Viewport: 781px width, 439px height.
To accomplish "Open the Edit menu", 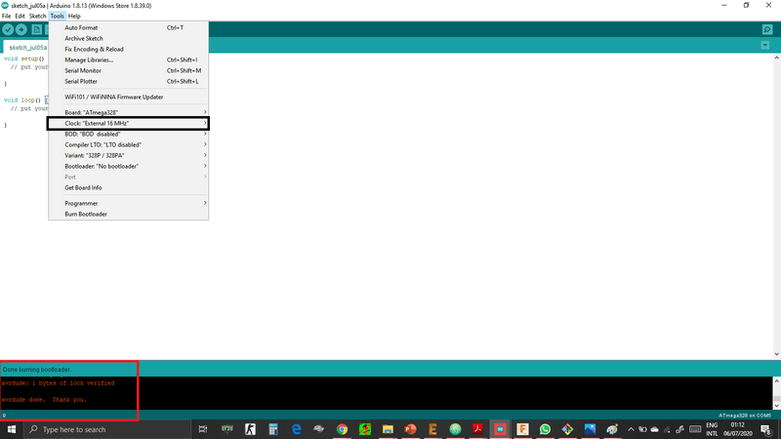I will click(x=20, y=16).
